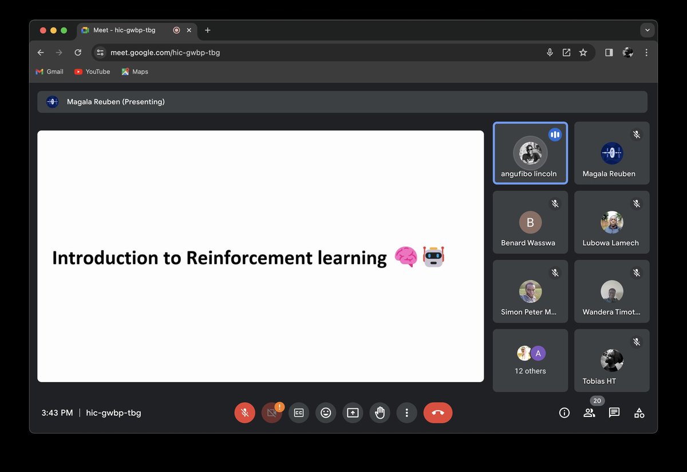
Task: Open the chat with everyone
Action: pyautogui.click(x=614, y=412)
